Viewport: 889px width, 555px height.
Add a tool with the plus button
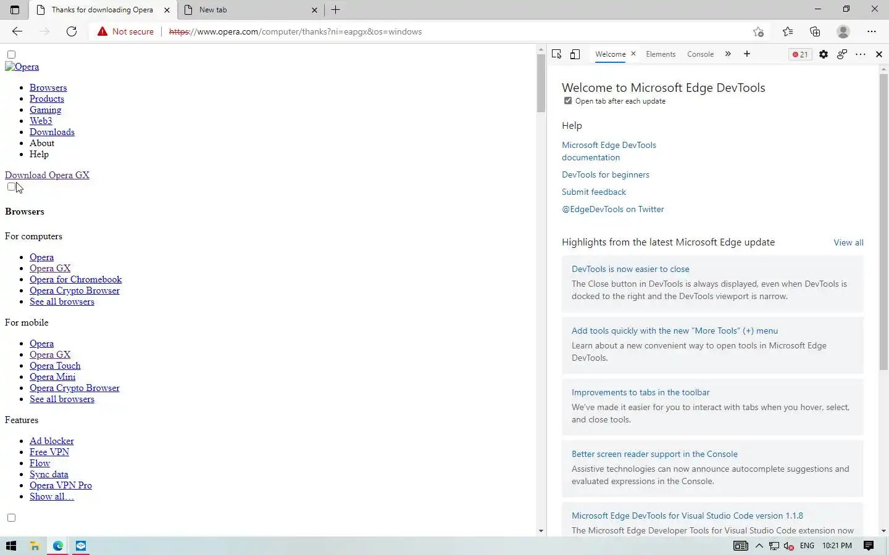[746, 54]
